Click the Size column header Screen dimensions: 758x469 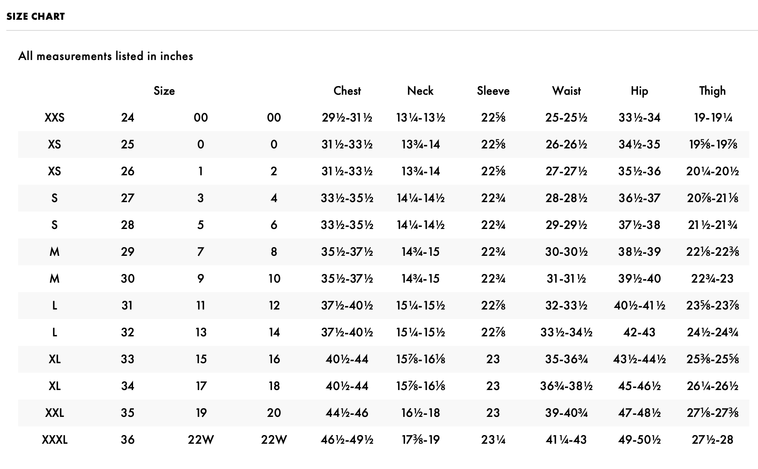coord(164,91)
